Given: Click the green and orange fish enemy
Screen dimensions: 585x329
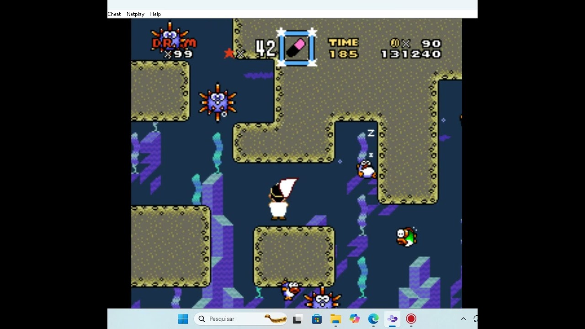Looking at the screenshot, I should click(x=406, y=236).
